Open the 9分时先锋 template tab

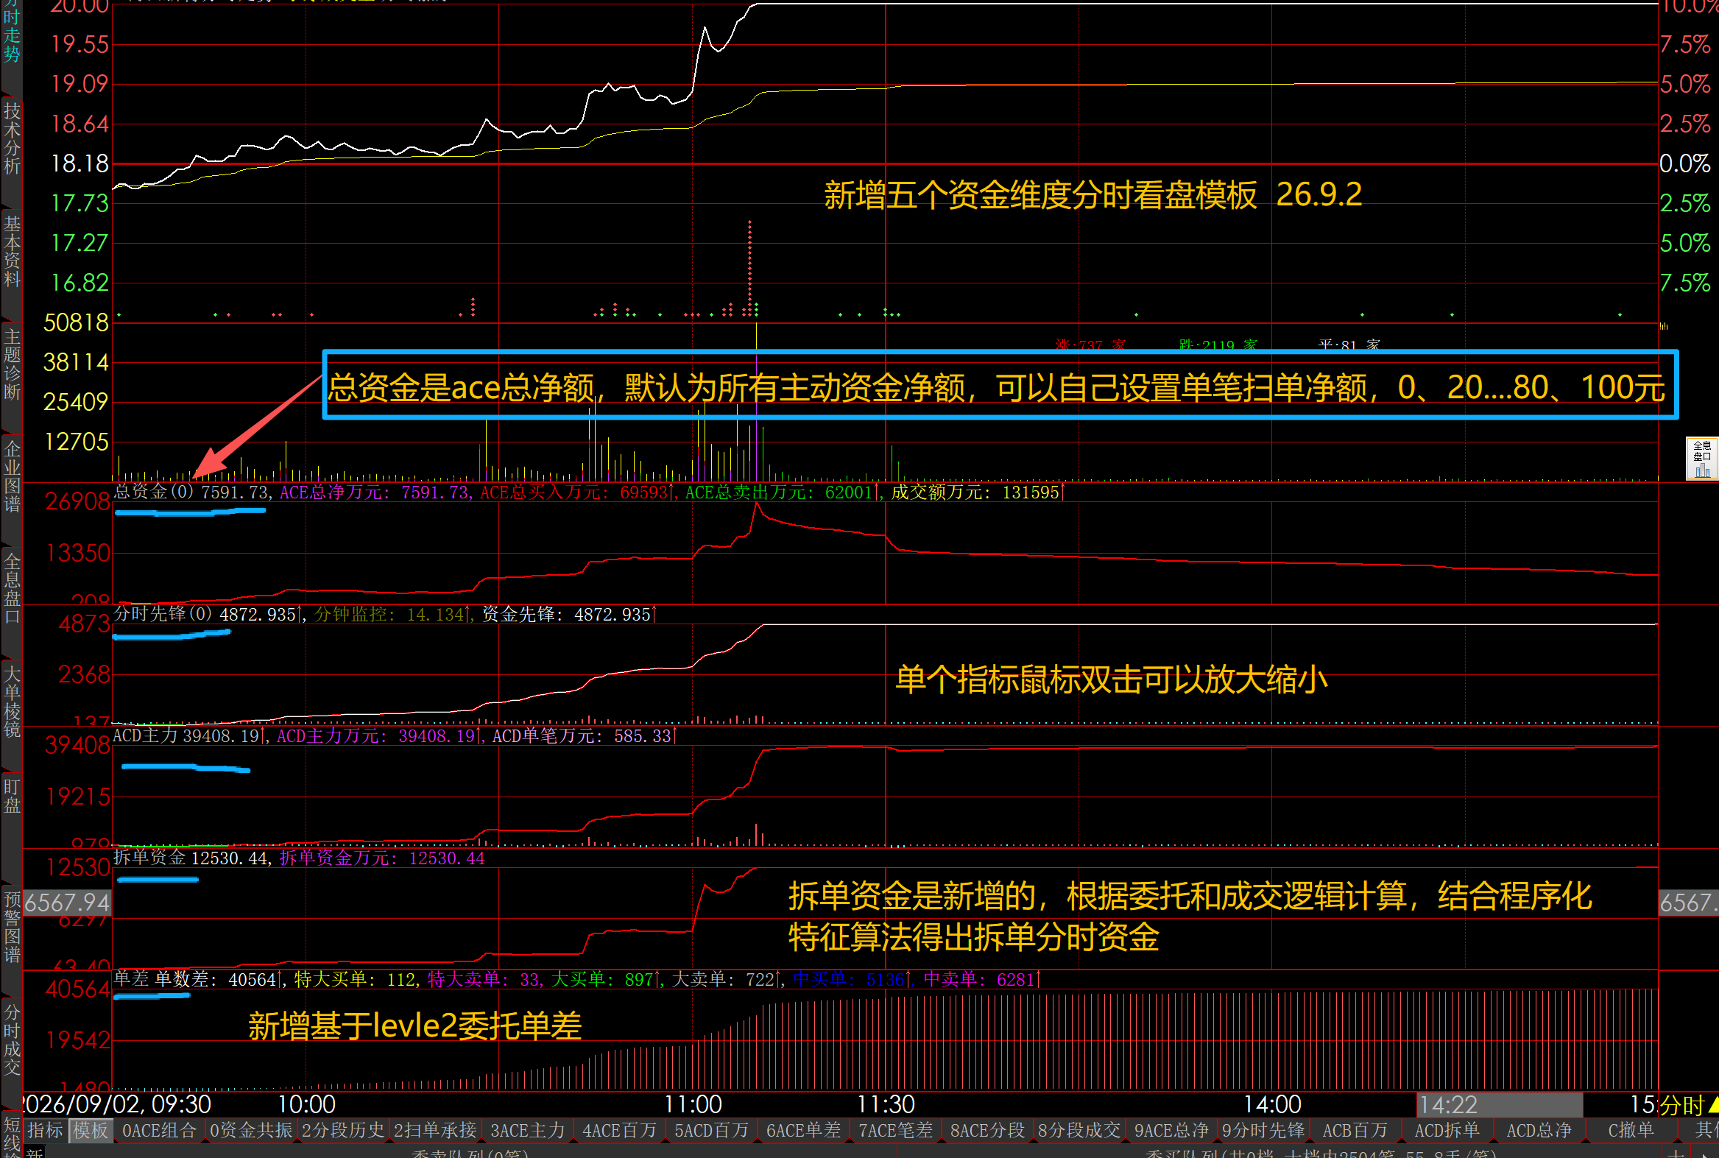(x=1263, y=1130)
